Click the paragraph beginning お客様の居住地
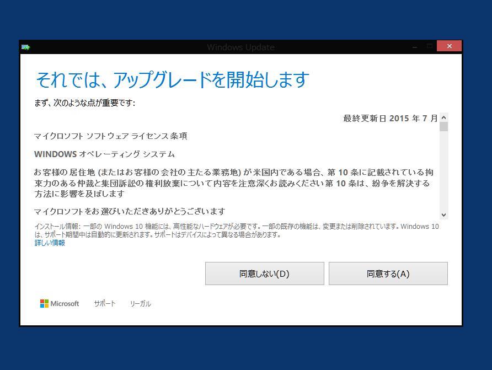Screen dimensions: 492x370 (x=234, y=183)
